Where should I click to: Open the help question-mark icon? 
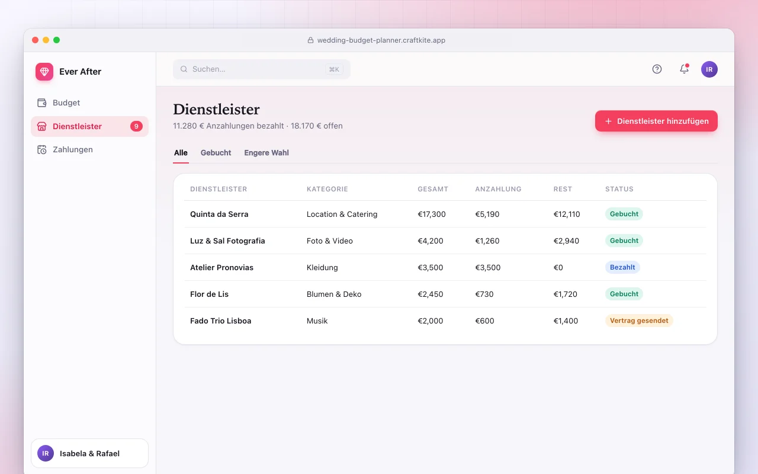(x=657, y=69)
